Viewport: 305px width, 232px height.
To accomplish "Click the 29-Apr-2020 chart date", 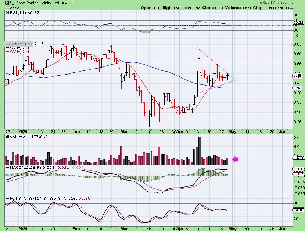I will pos(15,8).
